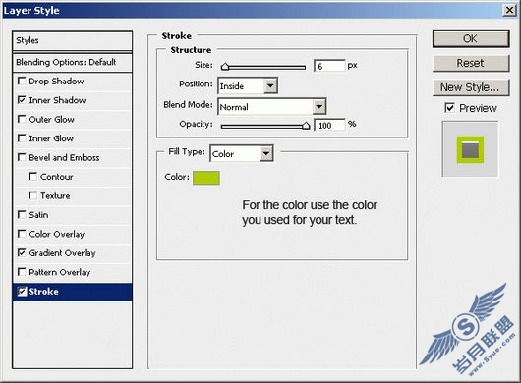521x383 pixels.
Task: Open the Fill Type dropdown
Action: [x=242, y=153]
